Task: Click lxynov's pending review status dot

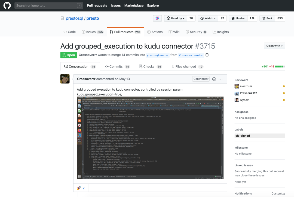Action: click(284, 100)
